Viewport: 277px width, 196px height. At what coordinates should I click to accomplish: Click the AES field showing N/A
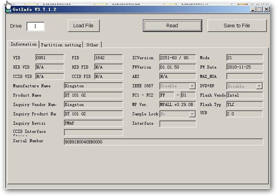(178, 76)
